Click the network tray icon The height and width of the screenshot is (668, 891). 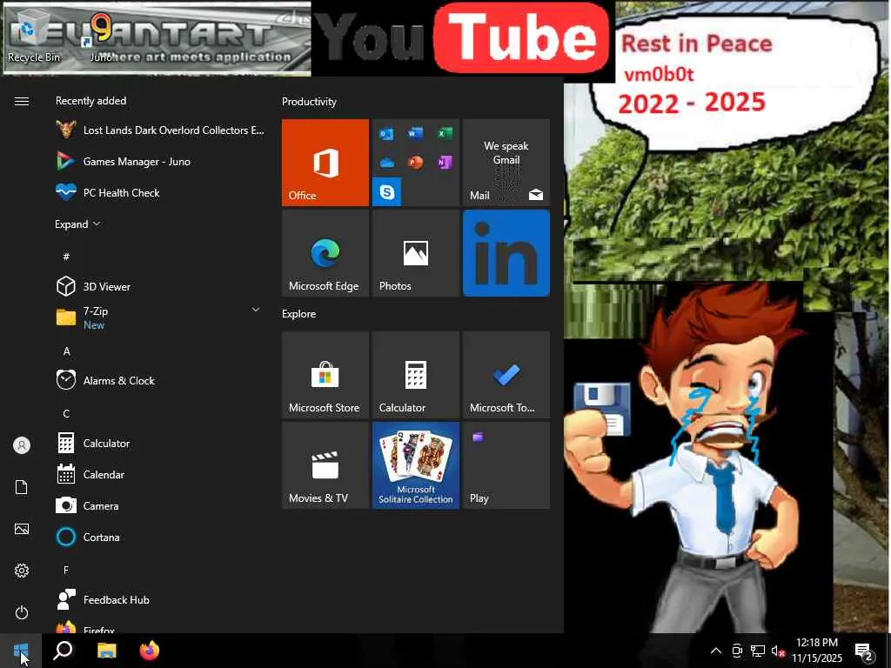(758, 651)
